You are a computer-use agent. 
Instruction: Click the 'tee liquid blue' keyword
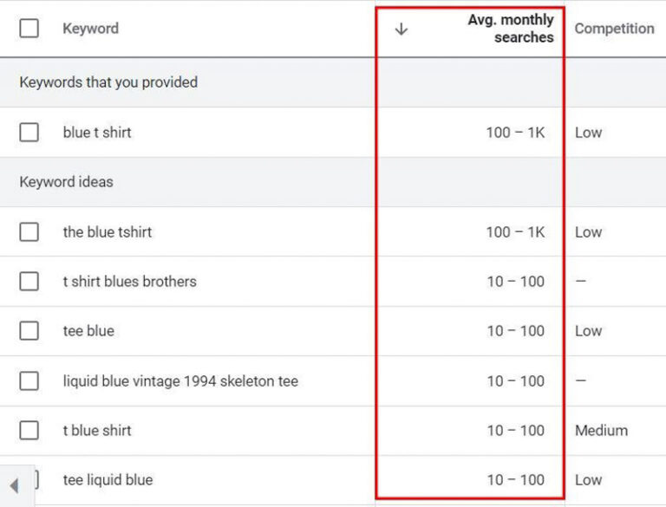(x=108, y=480)
